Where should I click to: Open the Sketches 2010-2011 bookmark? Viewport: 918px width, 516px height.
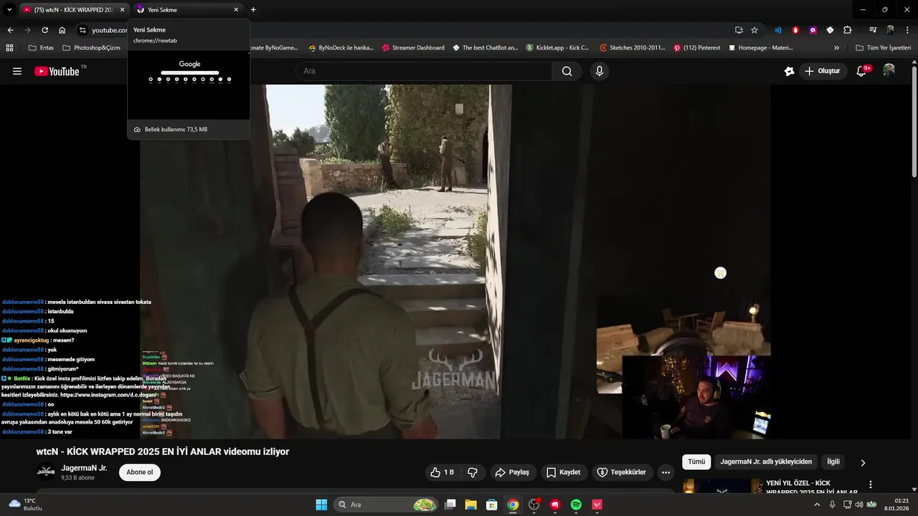[633, 48]
